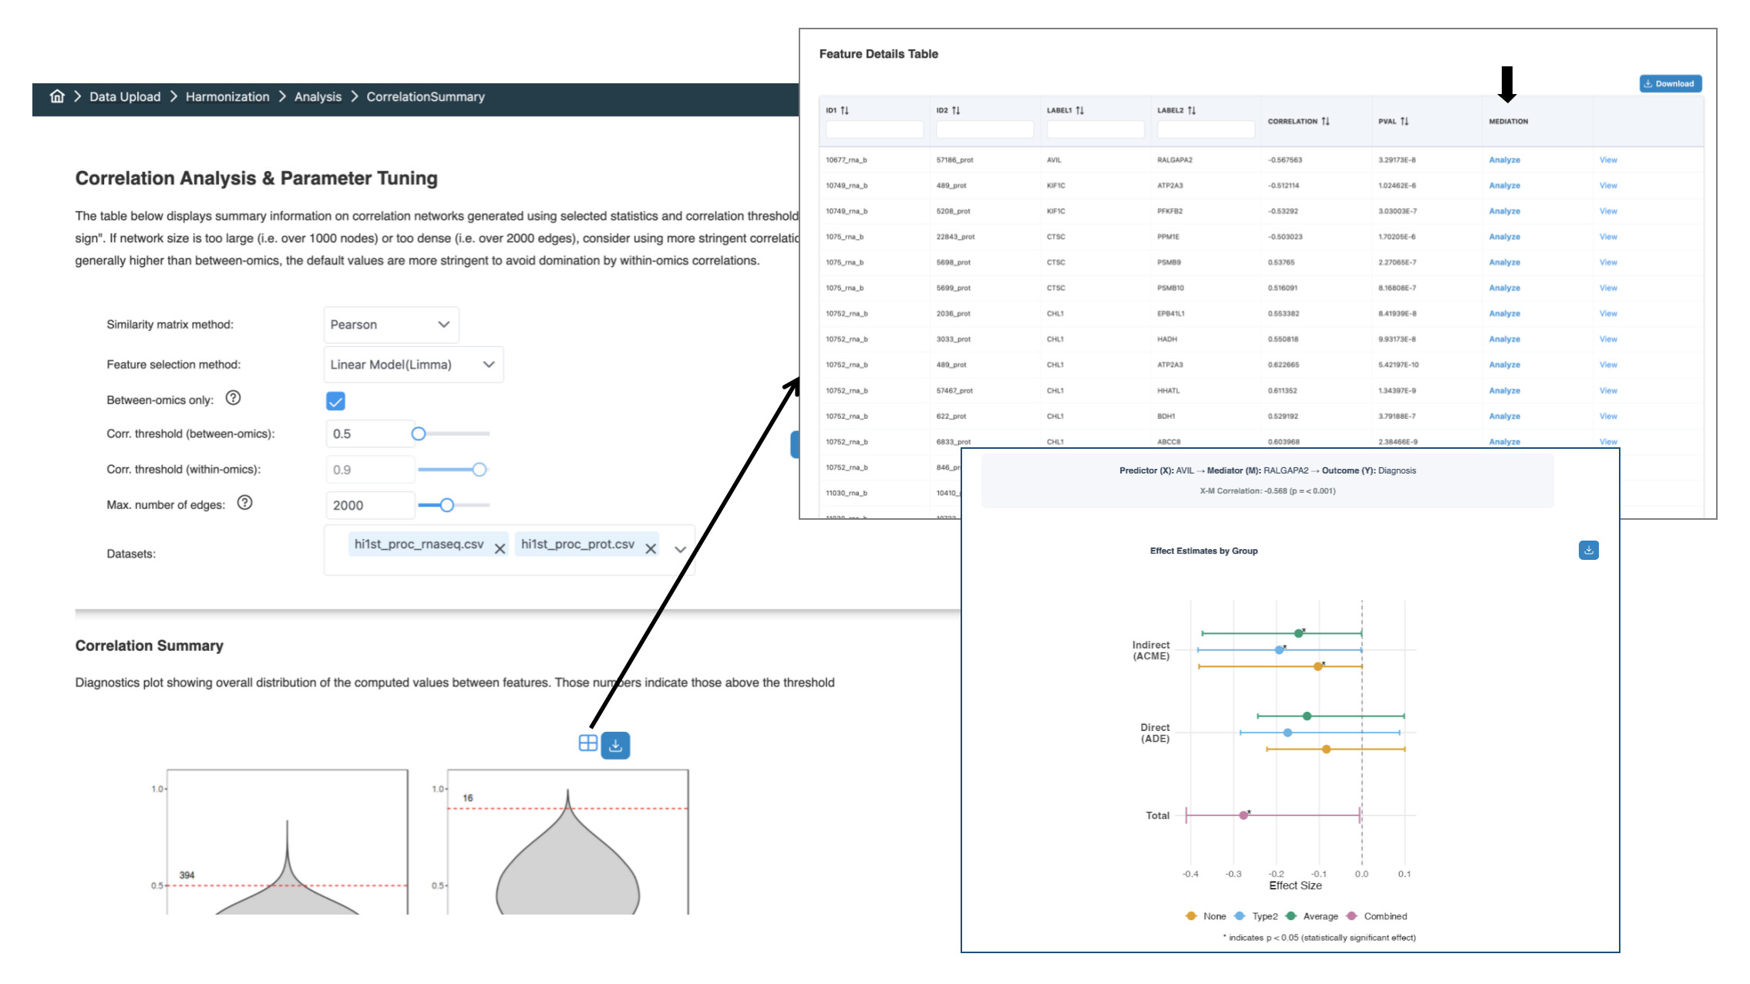
Task: Uncheck Between-omics only checkbox
Action: [x=335, y=401]
